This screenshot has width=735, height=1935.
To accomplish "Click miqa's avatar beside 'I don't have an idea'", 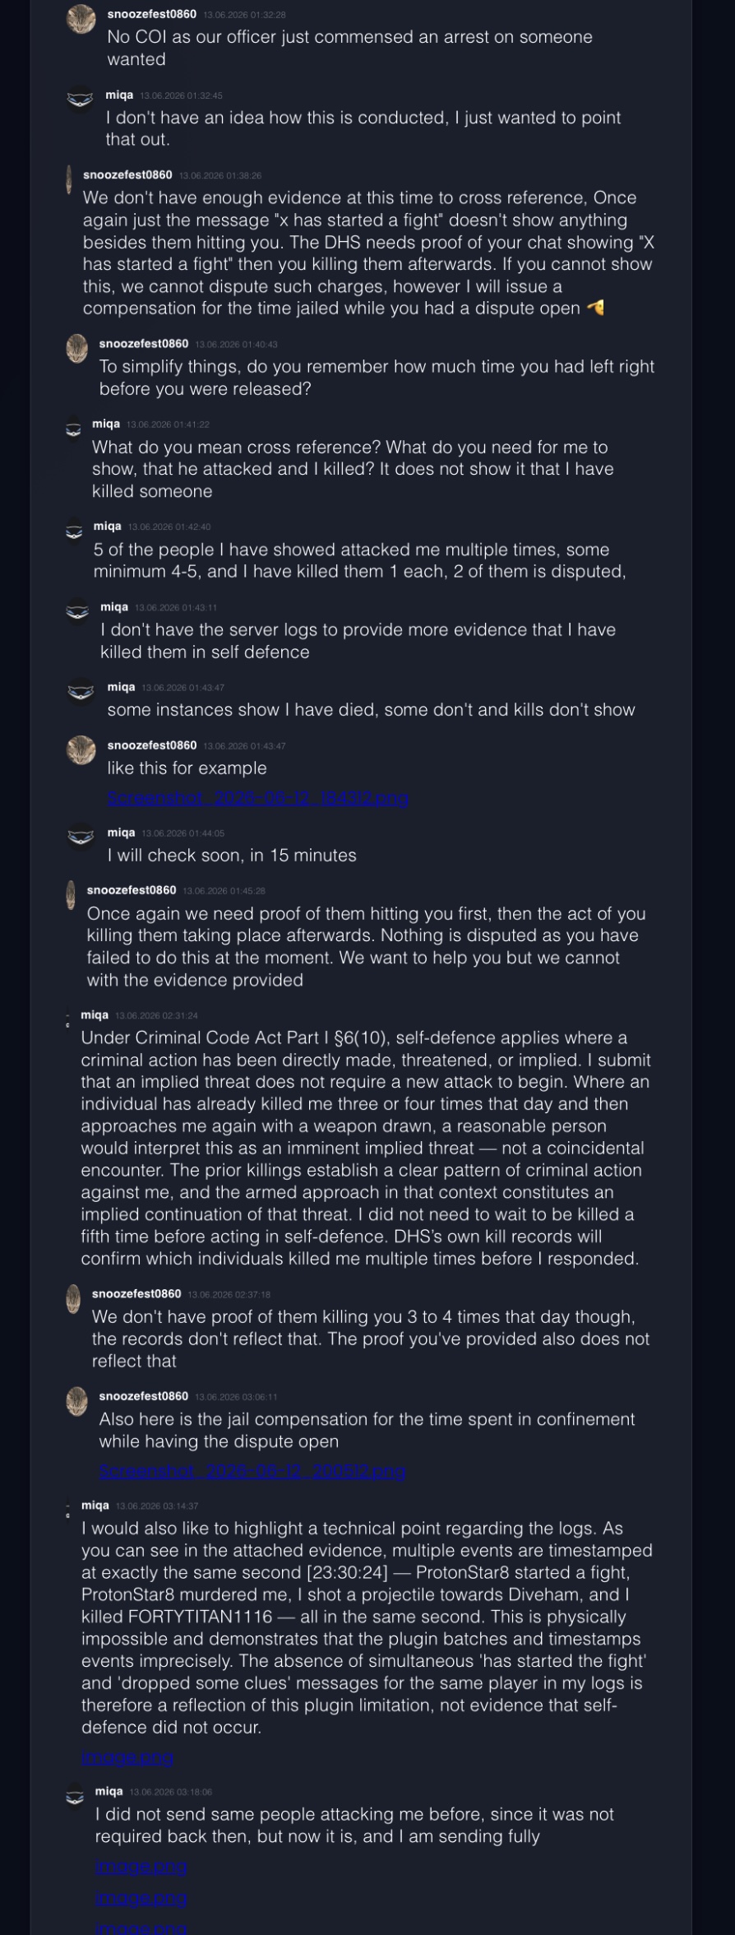I will [x=80, y=100].
